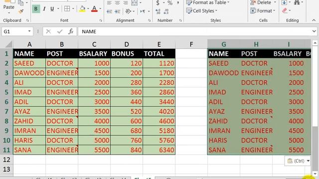319x179 pixels.
Task: Open the Fill Color dropdown arrow
Action: [88, 9]
